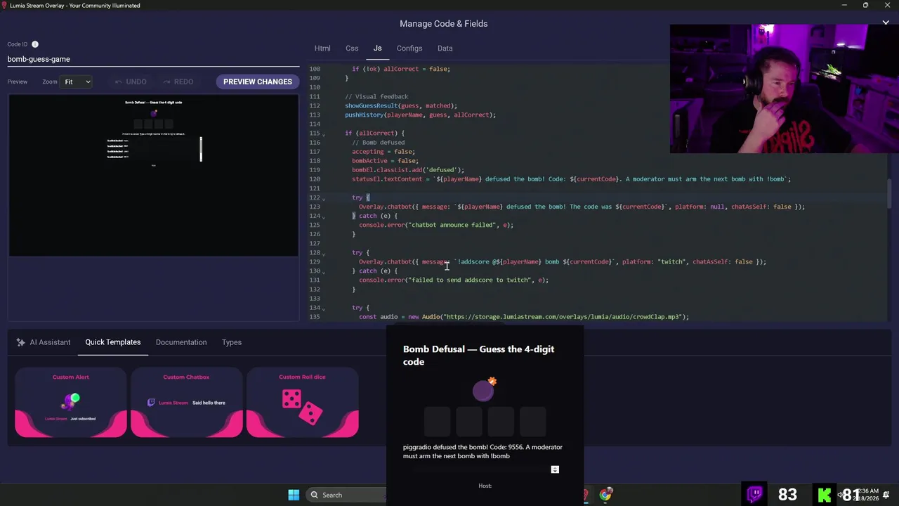Image resolution: width=899 pixels, height=506 pixels.
Task: Click the Bomb Defusal overlay title text
Action: (x=478, y=356)
